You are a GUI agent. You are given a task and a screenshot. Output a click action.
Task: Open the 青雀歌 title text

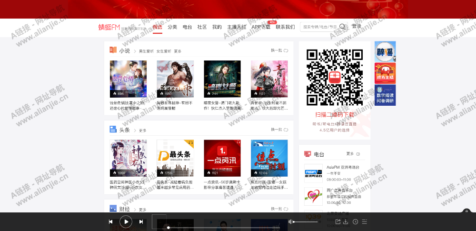[269, 105]
